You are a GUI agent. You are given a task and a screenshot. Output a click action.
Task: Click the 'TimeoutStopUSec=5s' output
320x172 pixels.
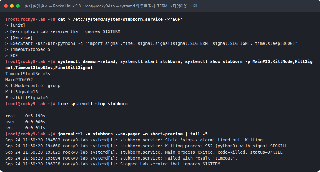pos(28,74)
